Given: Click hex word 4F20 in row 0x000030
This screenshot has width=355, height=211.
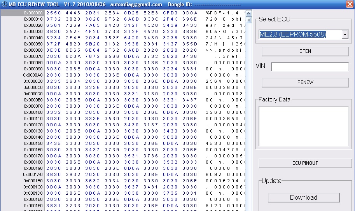Looking at the screenshot, I should 93,31.
